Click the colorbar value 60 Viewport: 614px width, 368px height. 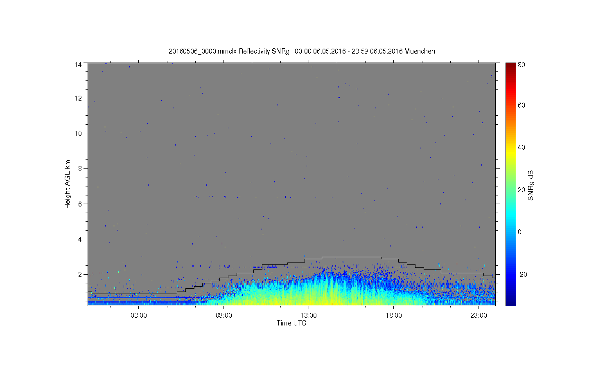coord(521,105)
